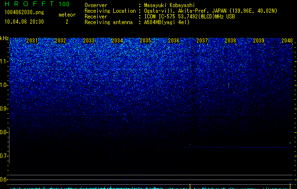
Task: Click the 2038 time marker
Action: (230, 41)
